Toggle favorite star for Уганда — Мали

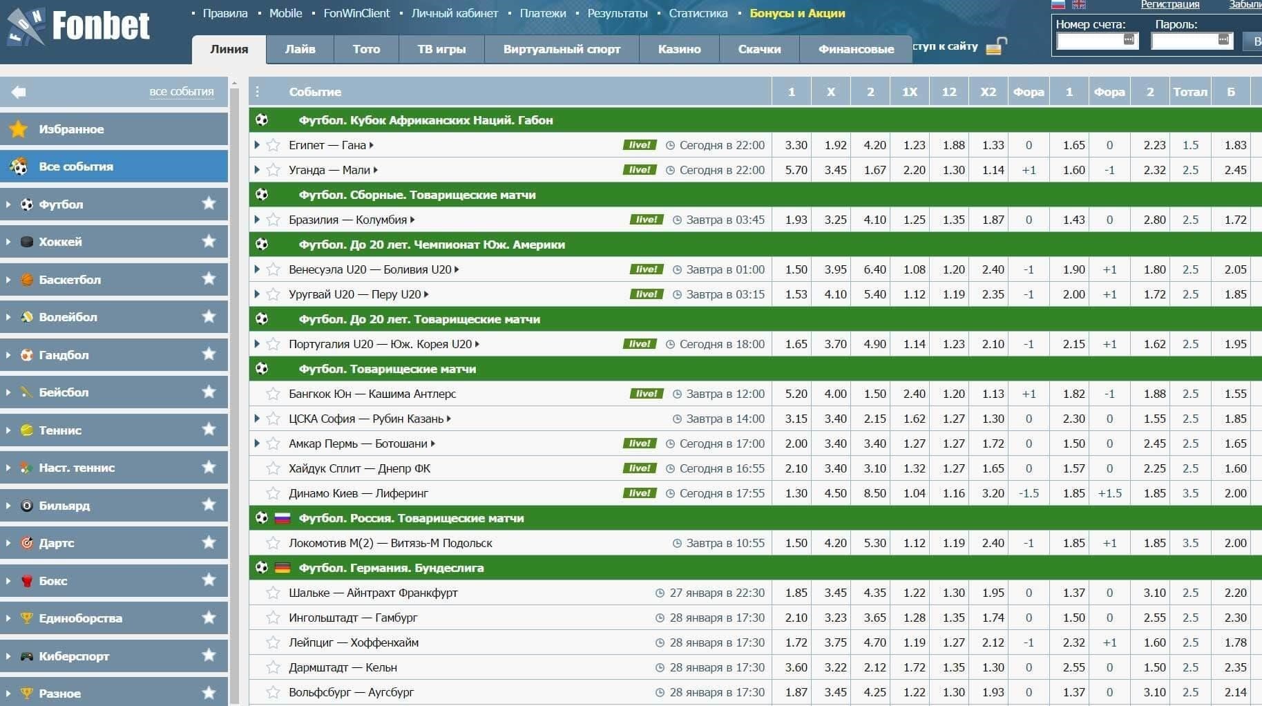(274, 170)
